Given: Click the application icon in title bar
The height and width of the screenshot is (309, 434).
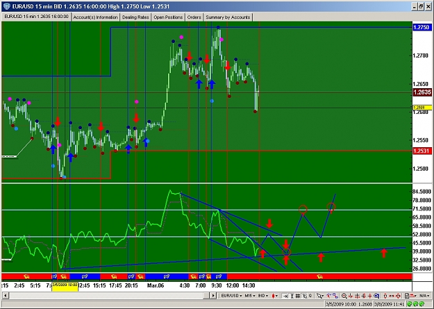Looking at the screenshot, I should [7, 6].
